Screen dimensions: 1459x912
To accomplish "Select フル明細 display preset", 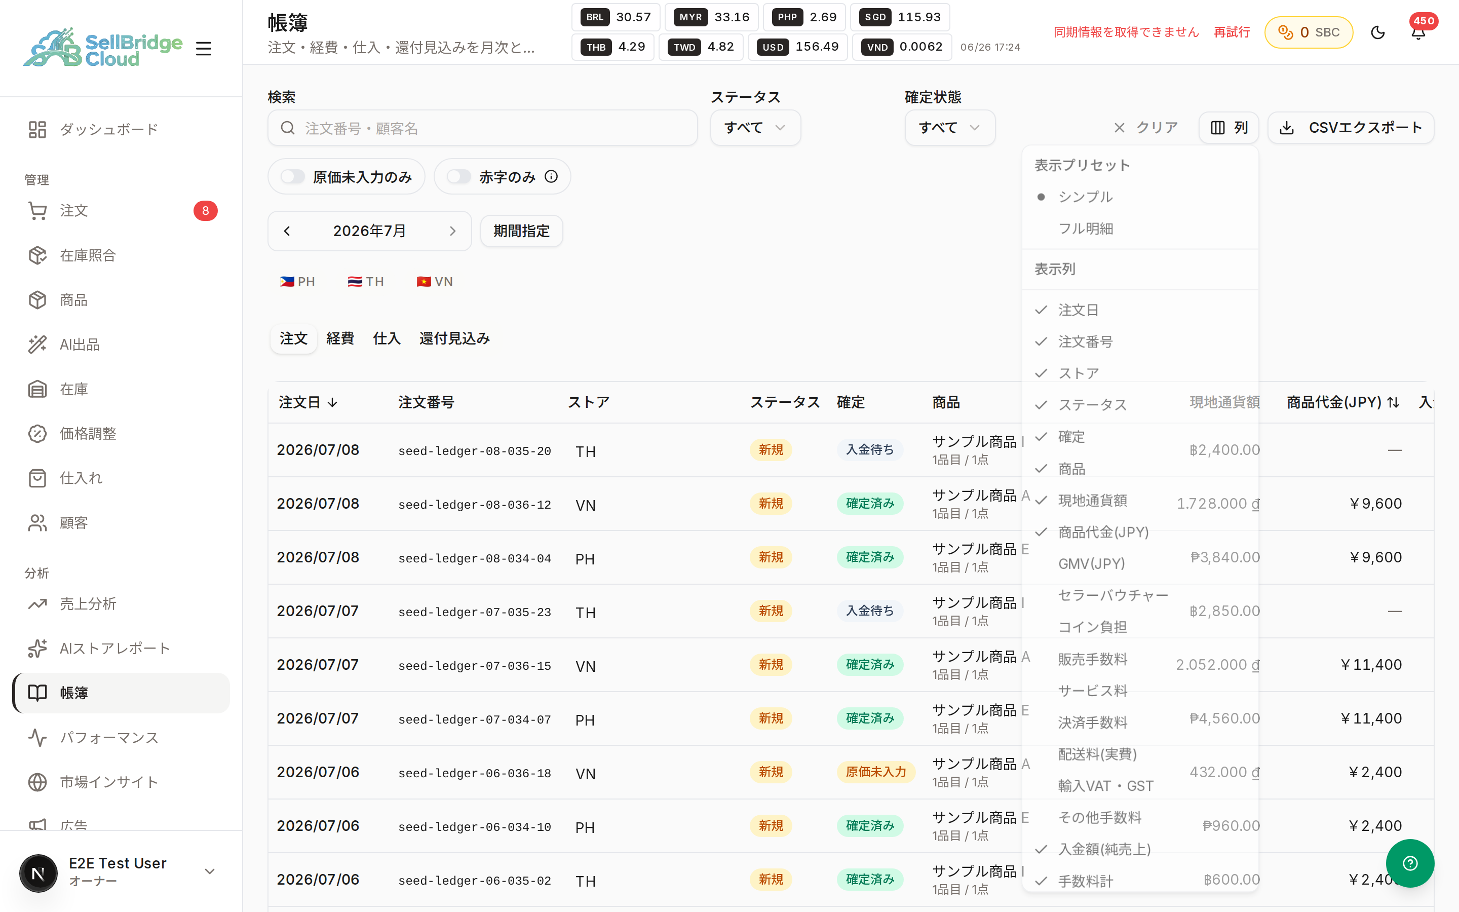I will point(1140,229).
